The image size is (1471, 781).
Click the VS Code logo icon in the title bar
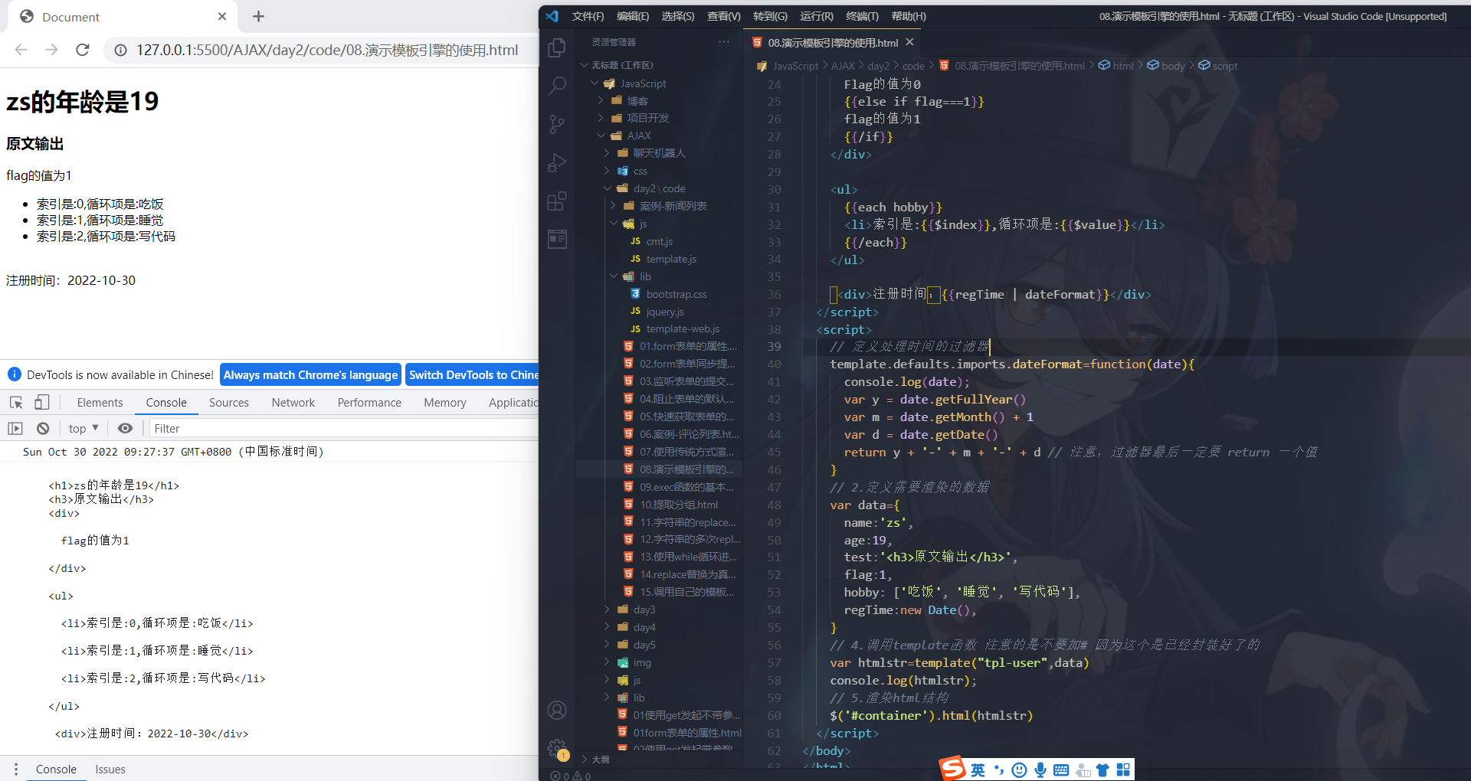pos(552,16)
